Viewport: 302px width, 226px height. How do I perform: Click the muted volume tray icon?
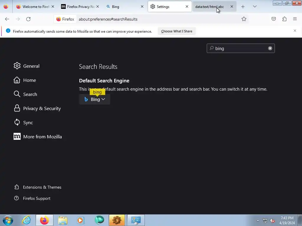[x=272, y=221]
